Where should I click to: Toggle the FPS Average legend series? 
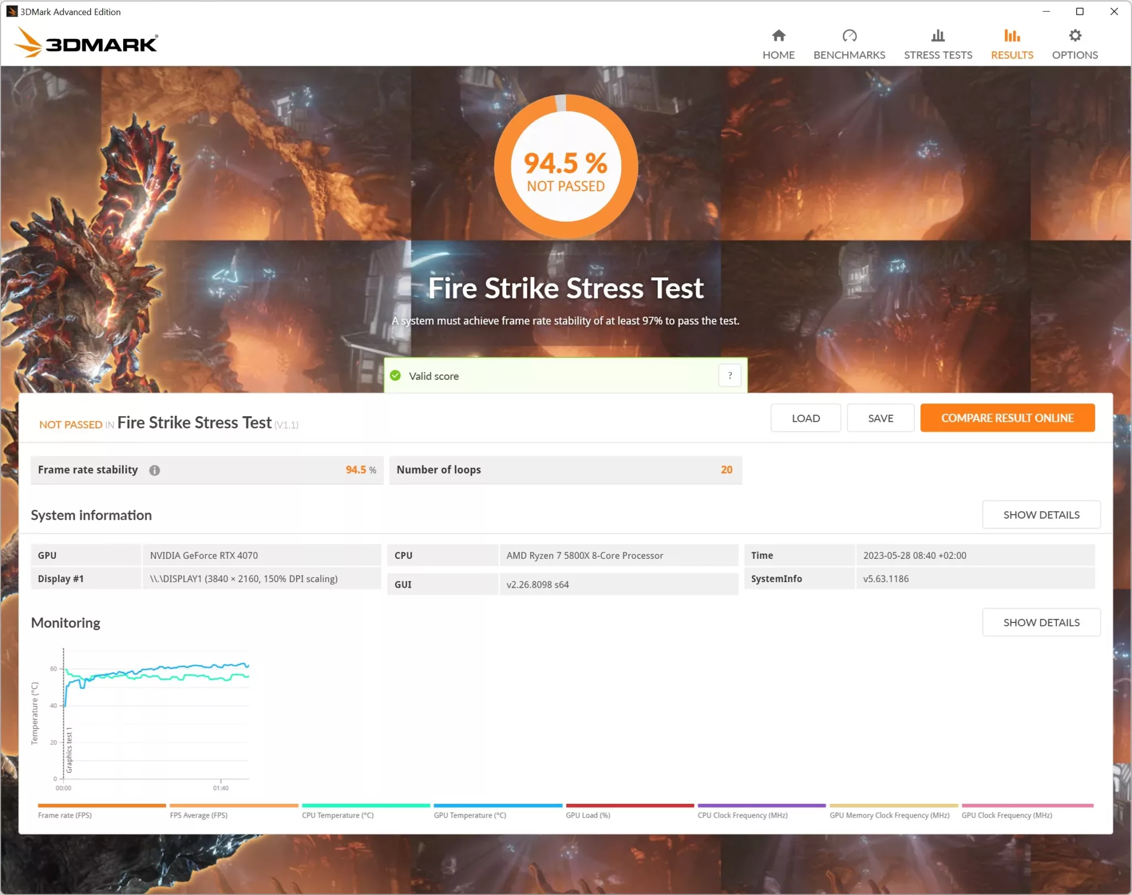(234, 806)
